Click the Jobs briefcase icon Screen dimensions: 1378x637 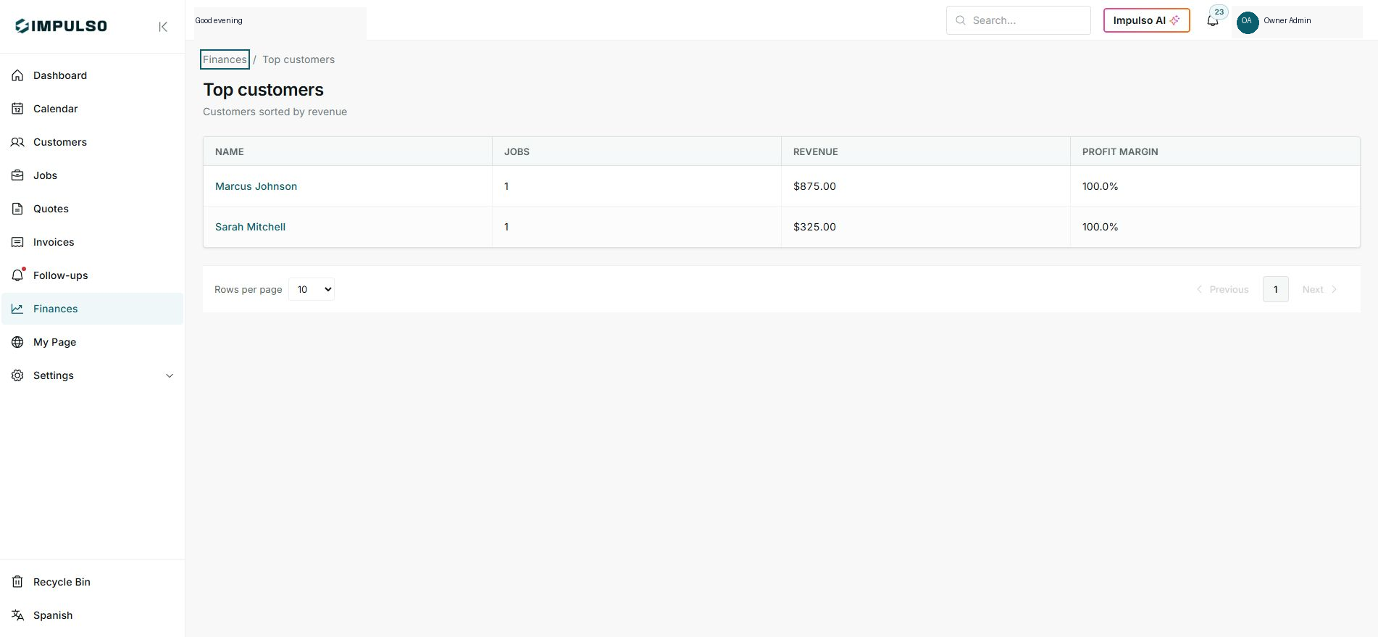pyautogui.click(x=17, y=175)
